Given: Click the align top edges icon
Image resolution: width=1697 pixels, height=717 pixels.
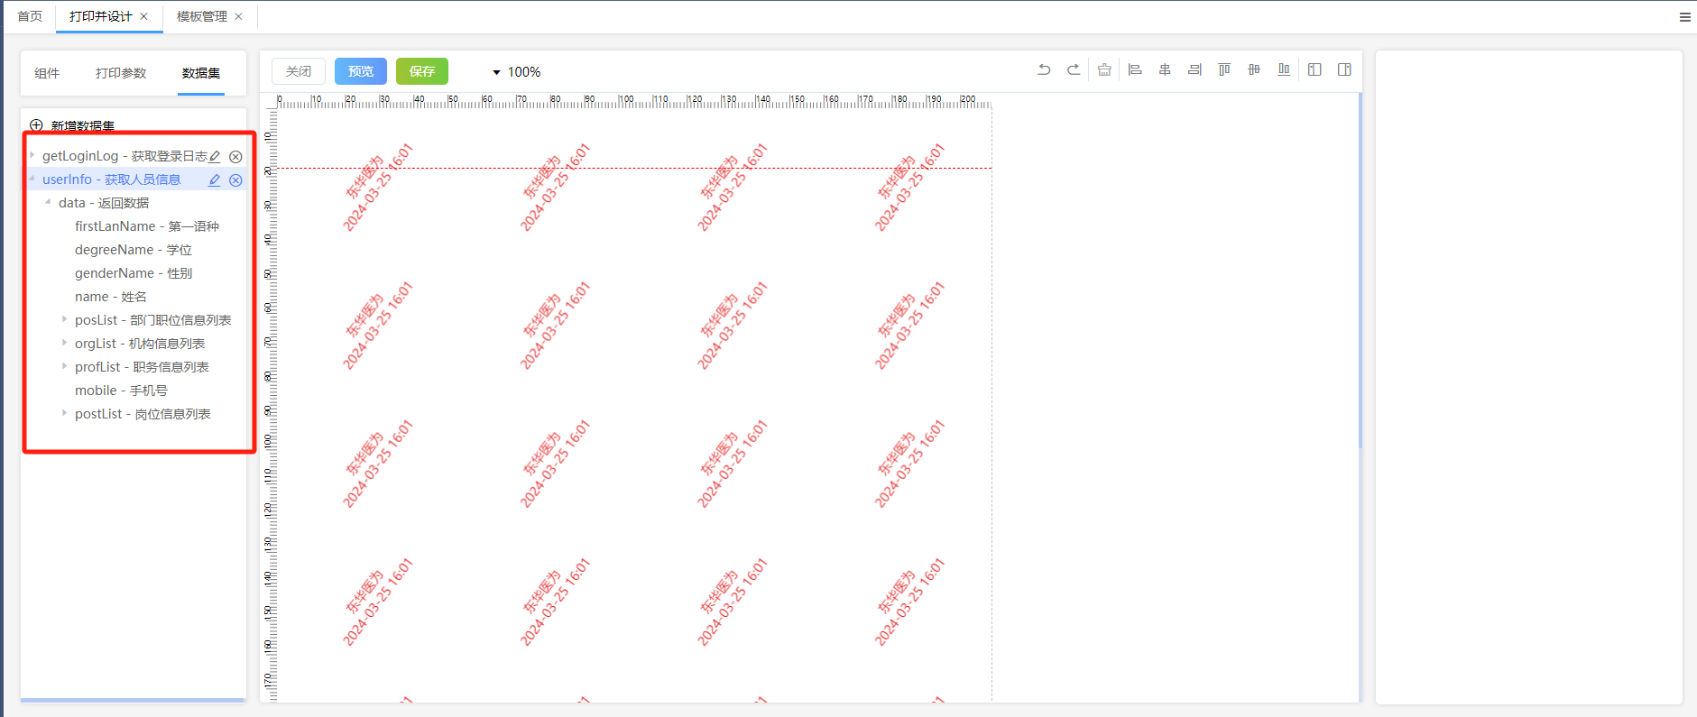Looking at the screenshot, I should coord(1224,69).
